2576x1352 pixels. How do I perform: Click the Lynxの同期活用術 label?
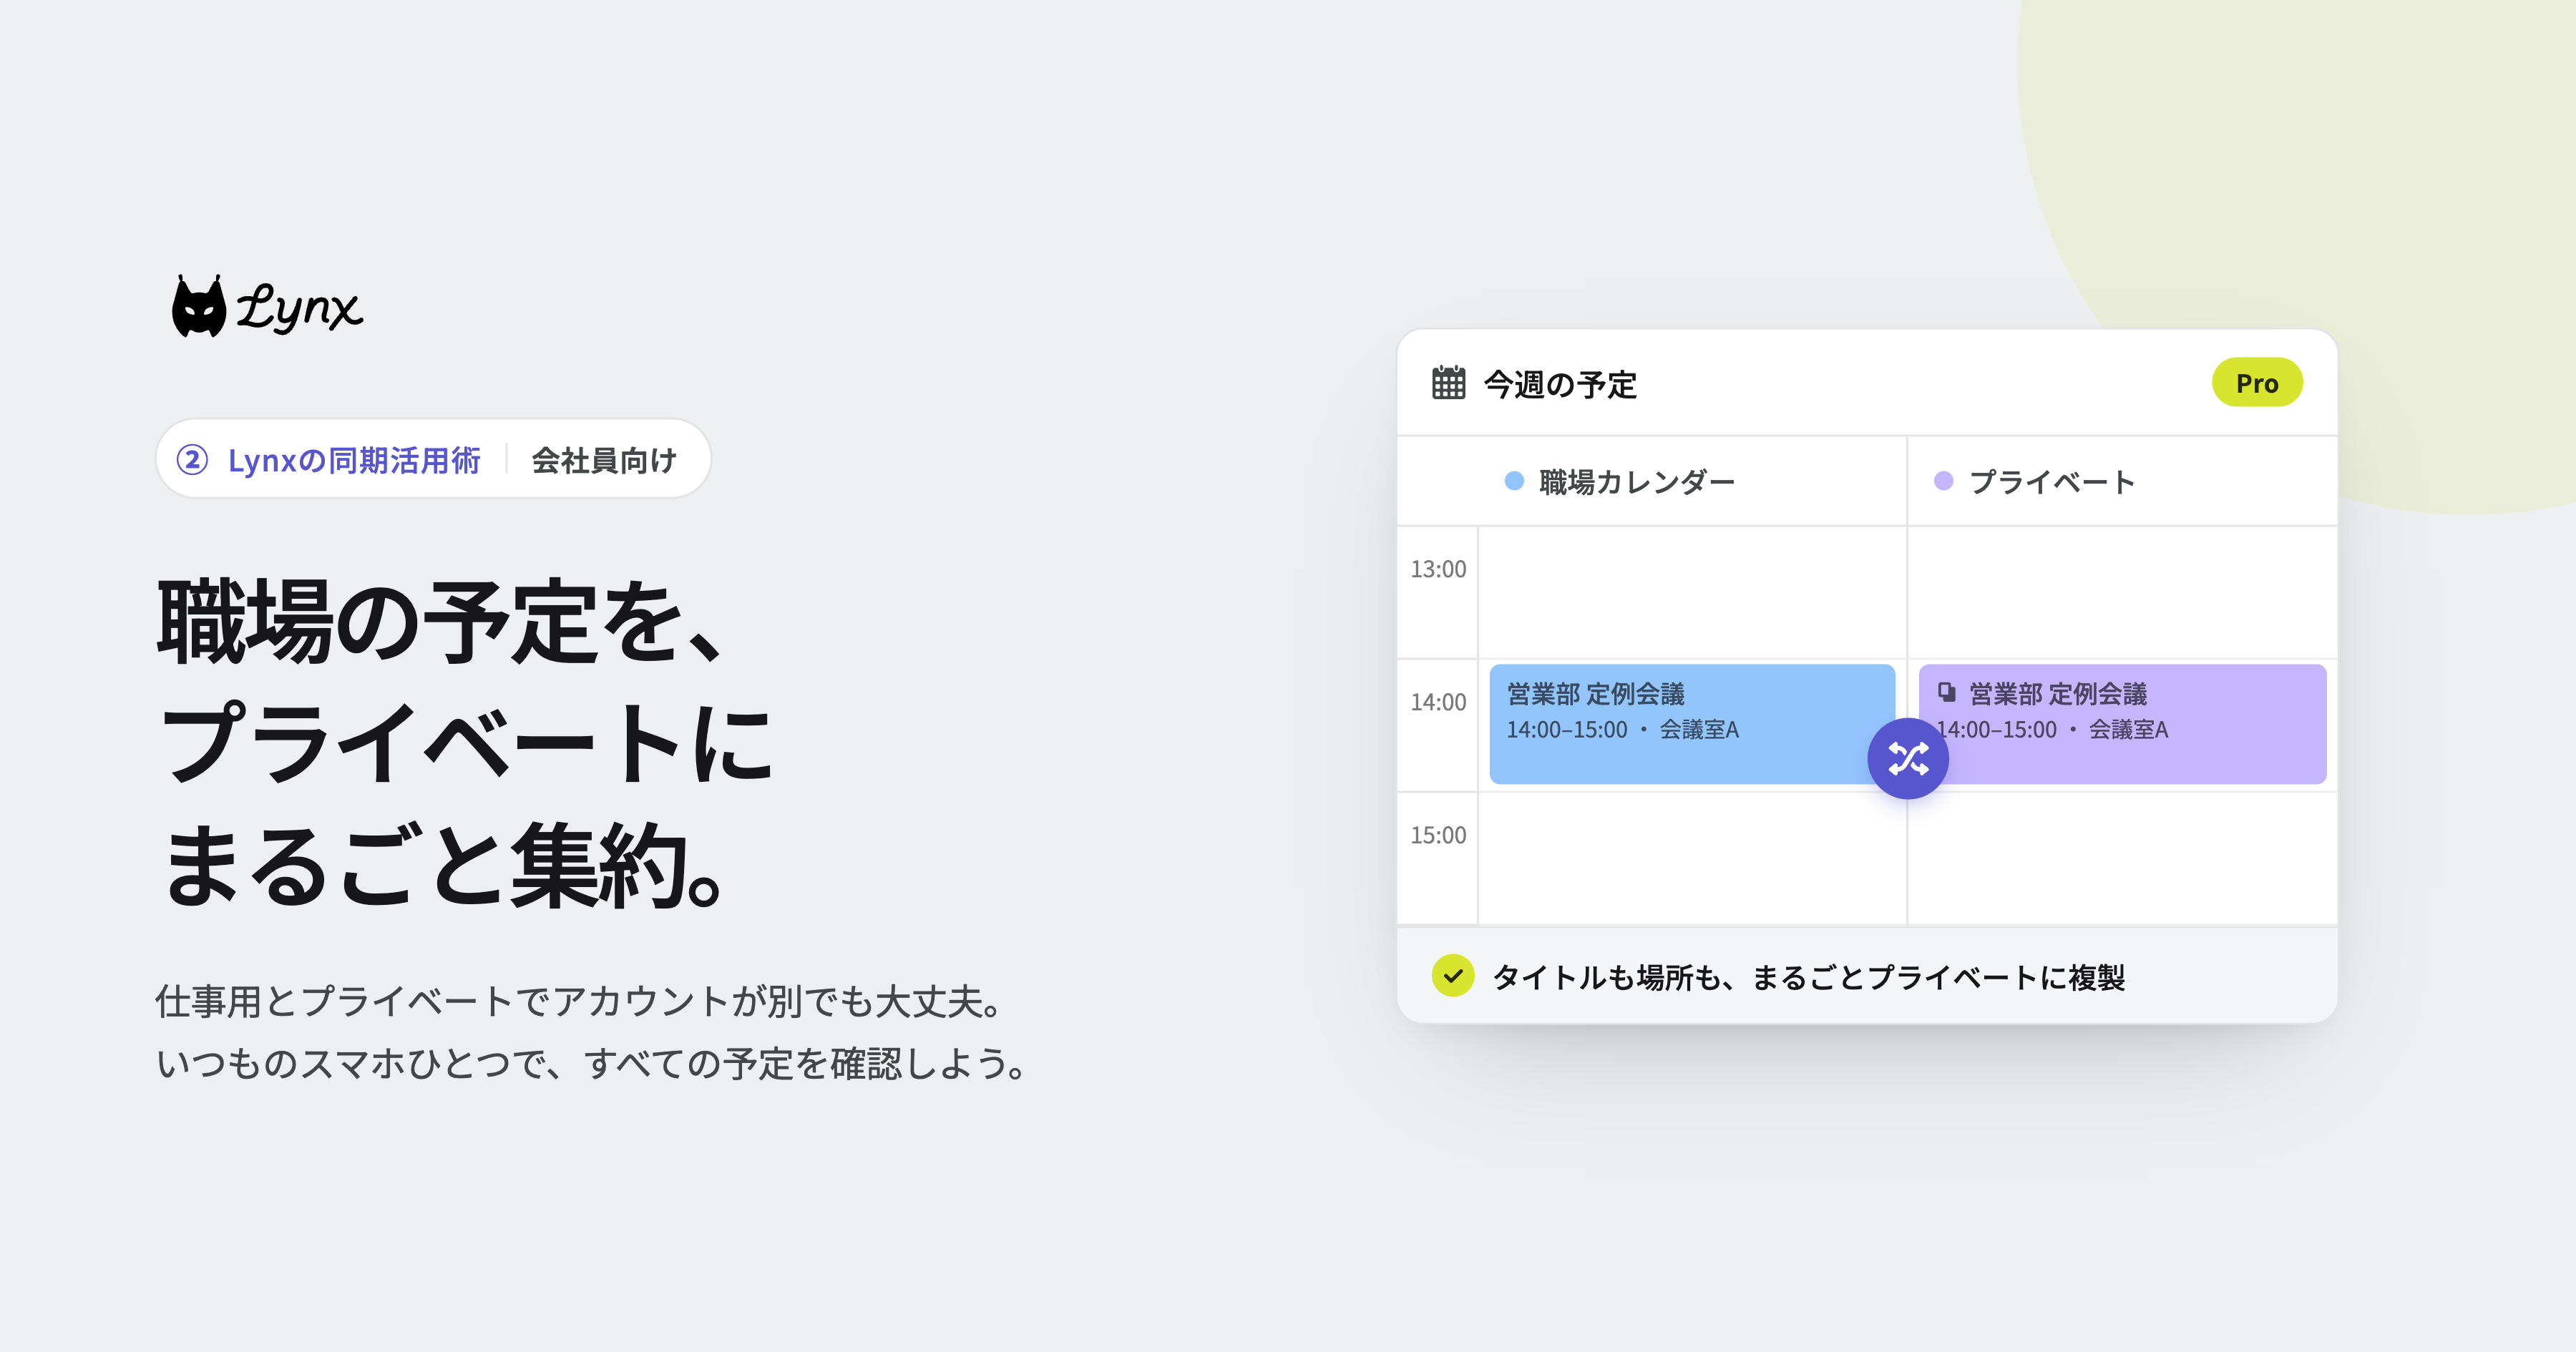click(354, 460)
